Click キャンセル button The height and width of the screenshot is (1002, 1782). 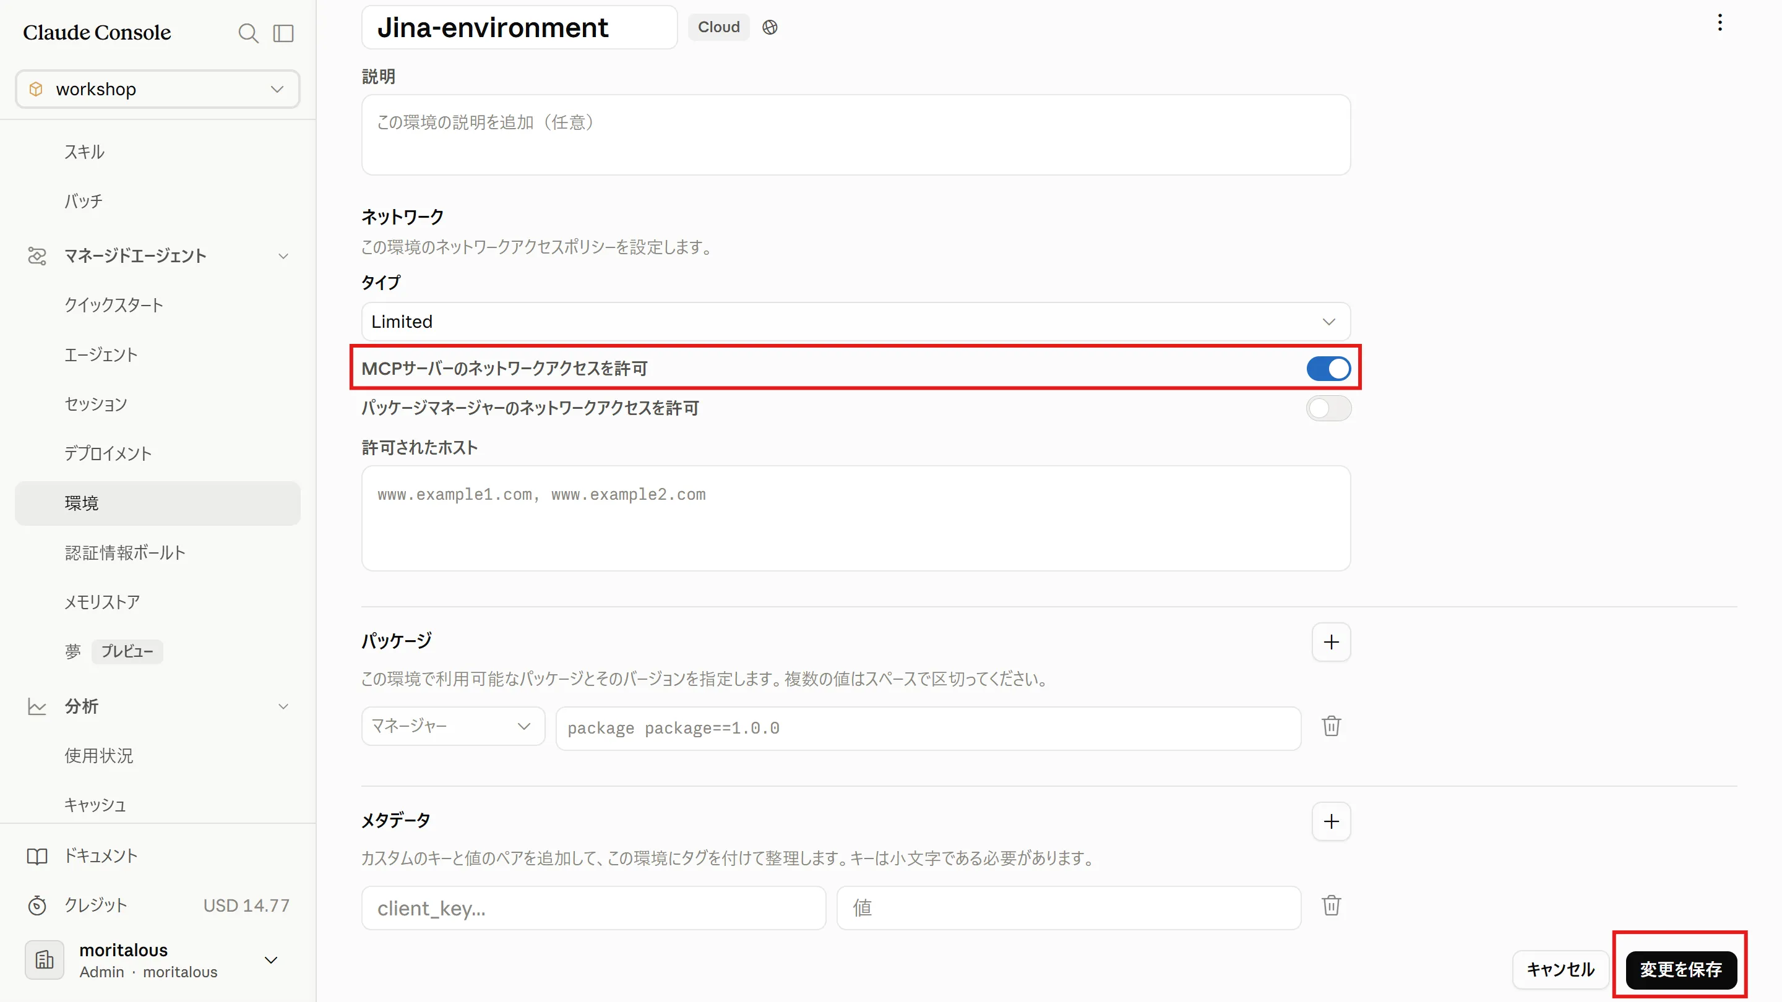[1560, 969]
